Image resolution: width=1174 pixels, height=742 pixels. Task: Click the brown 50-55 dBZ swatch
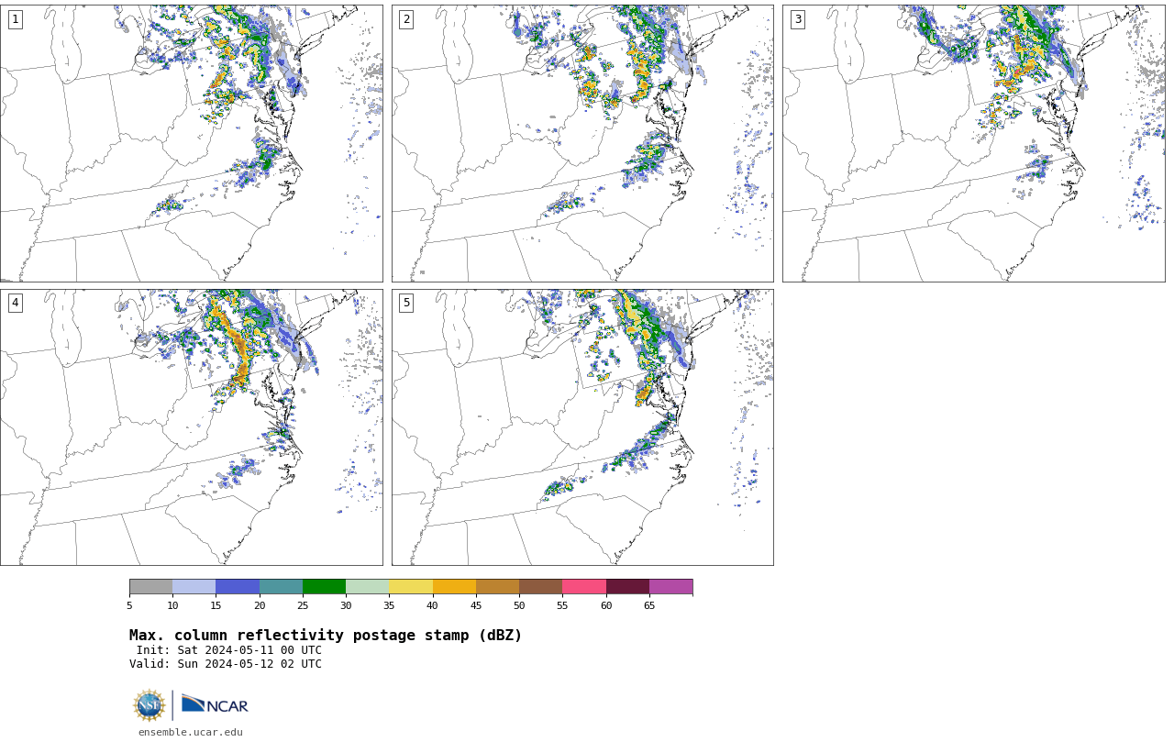(541, 587)
